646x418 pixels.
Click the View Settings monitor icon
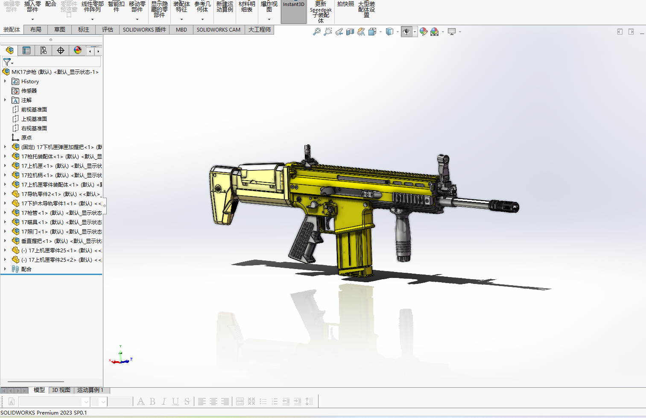(x=452, y=32)
